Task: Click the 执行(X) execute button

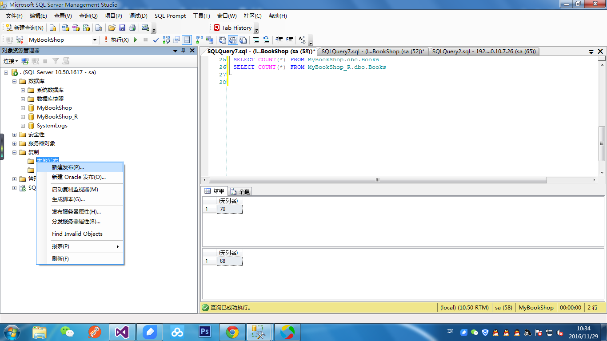Action: (x=116, y=40)
